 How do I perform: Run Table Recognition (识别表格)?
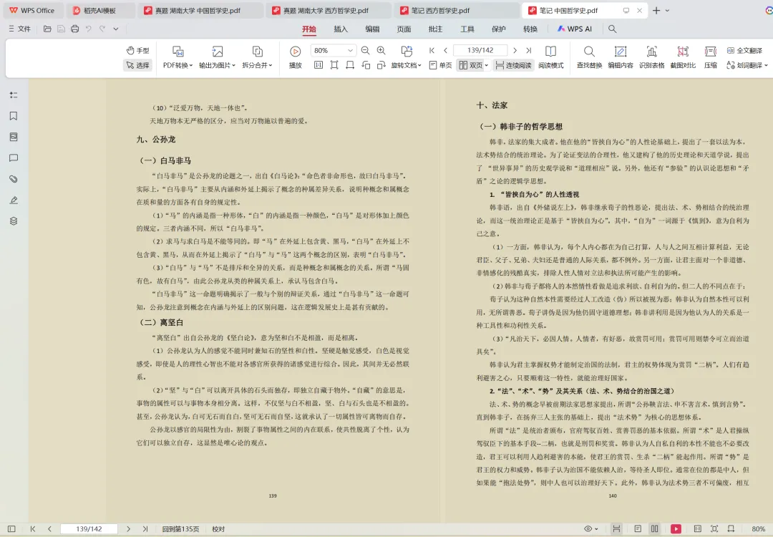click(x=651, y=57)
